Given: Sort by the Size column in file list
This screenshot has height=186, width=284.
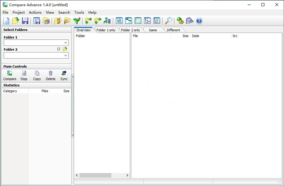Looking at the screenshot, I should (180, 36).
